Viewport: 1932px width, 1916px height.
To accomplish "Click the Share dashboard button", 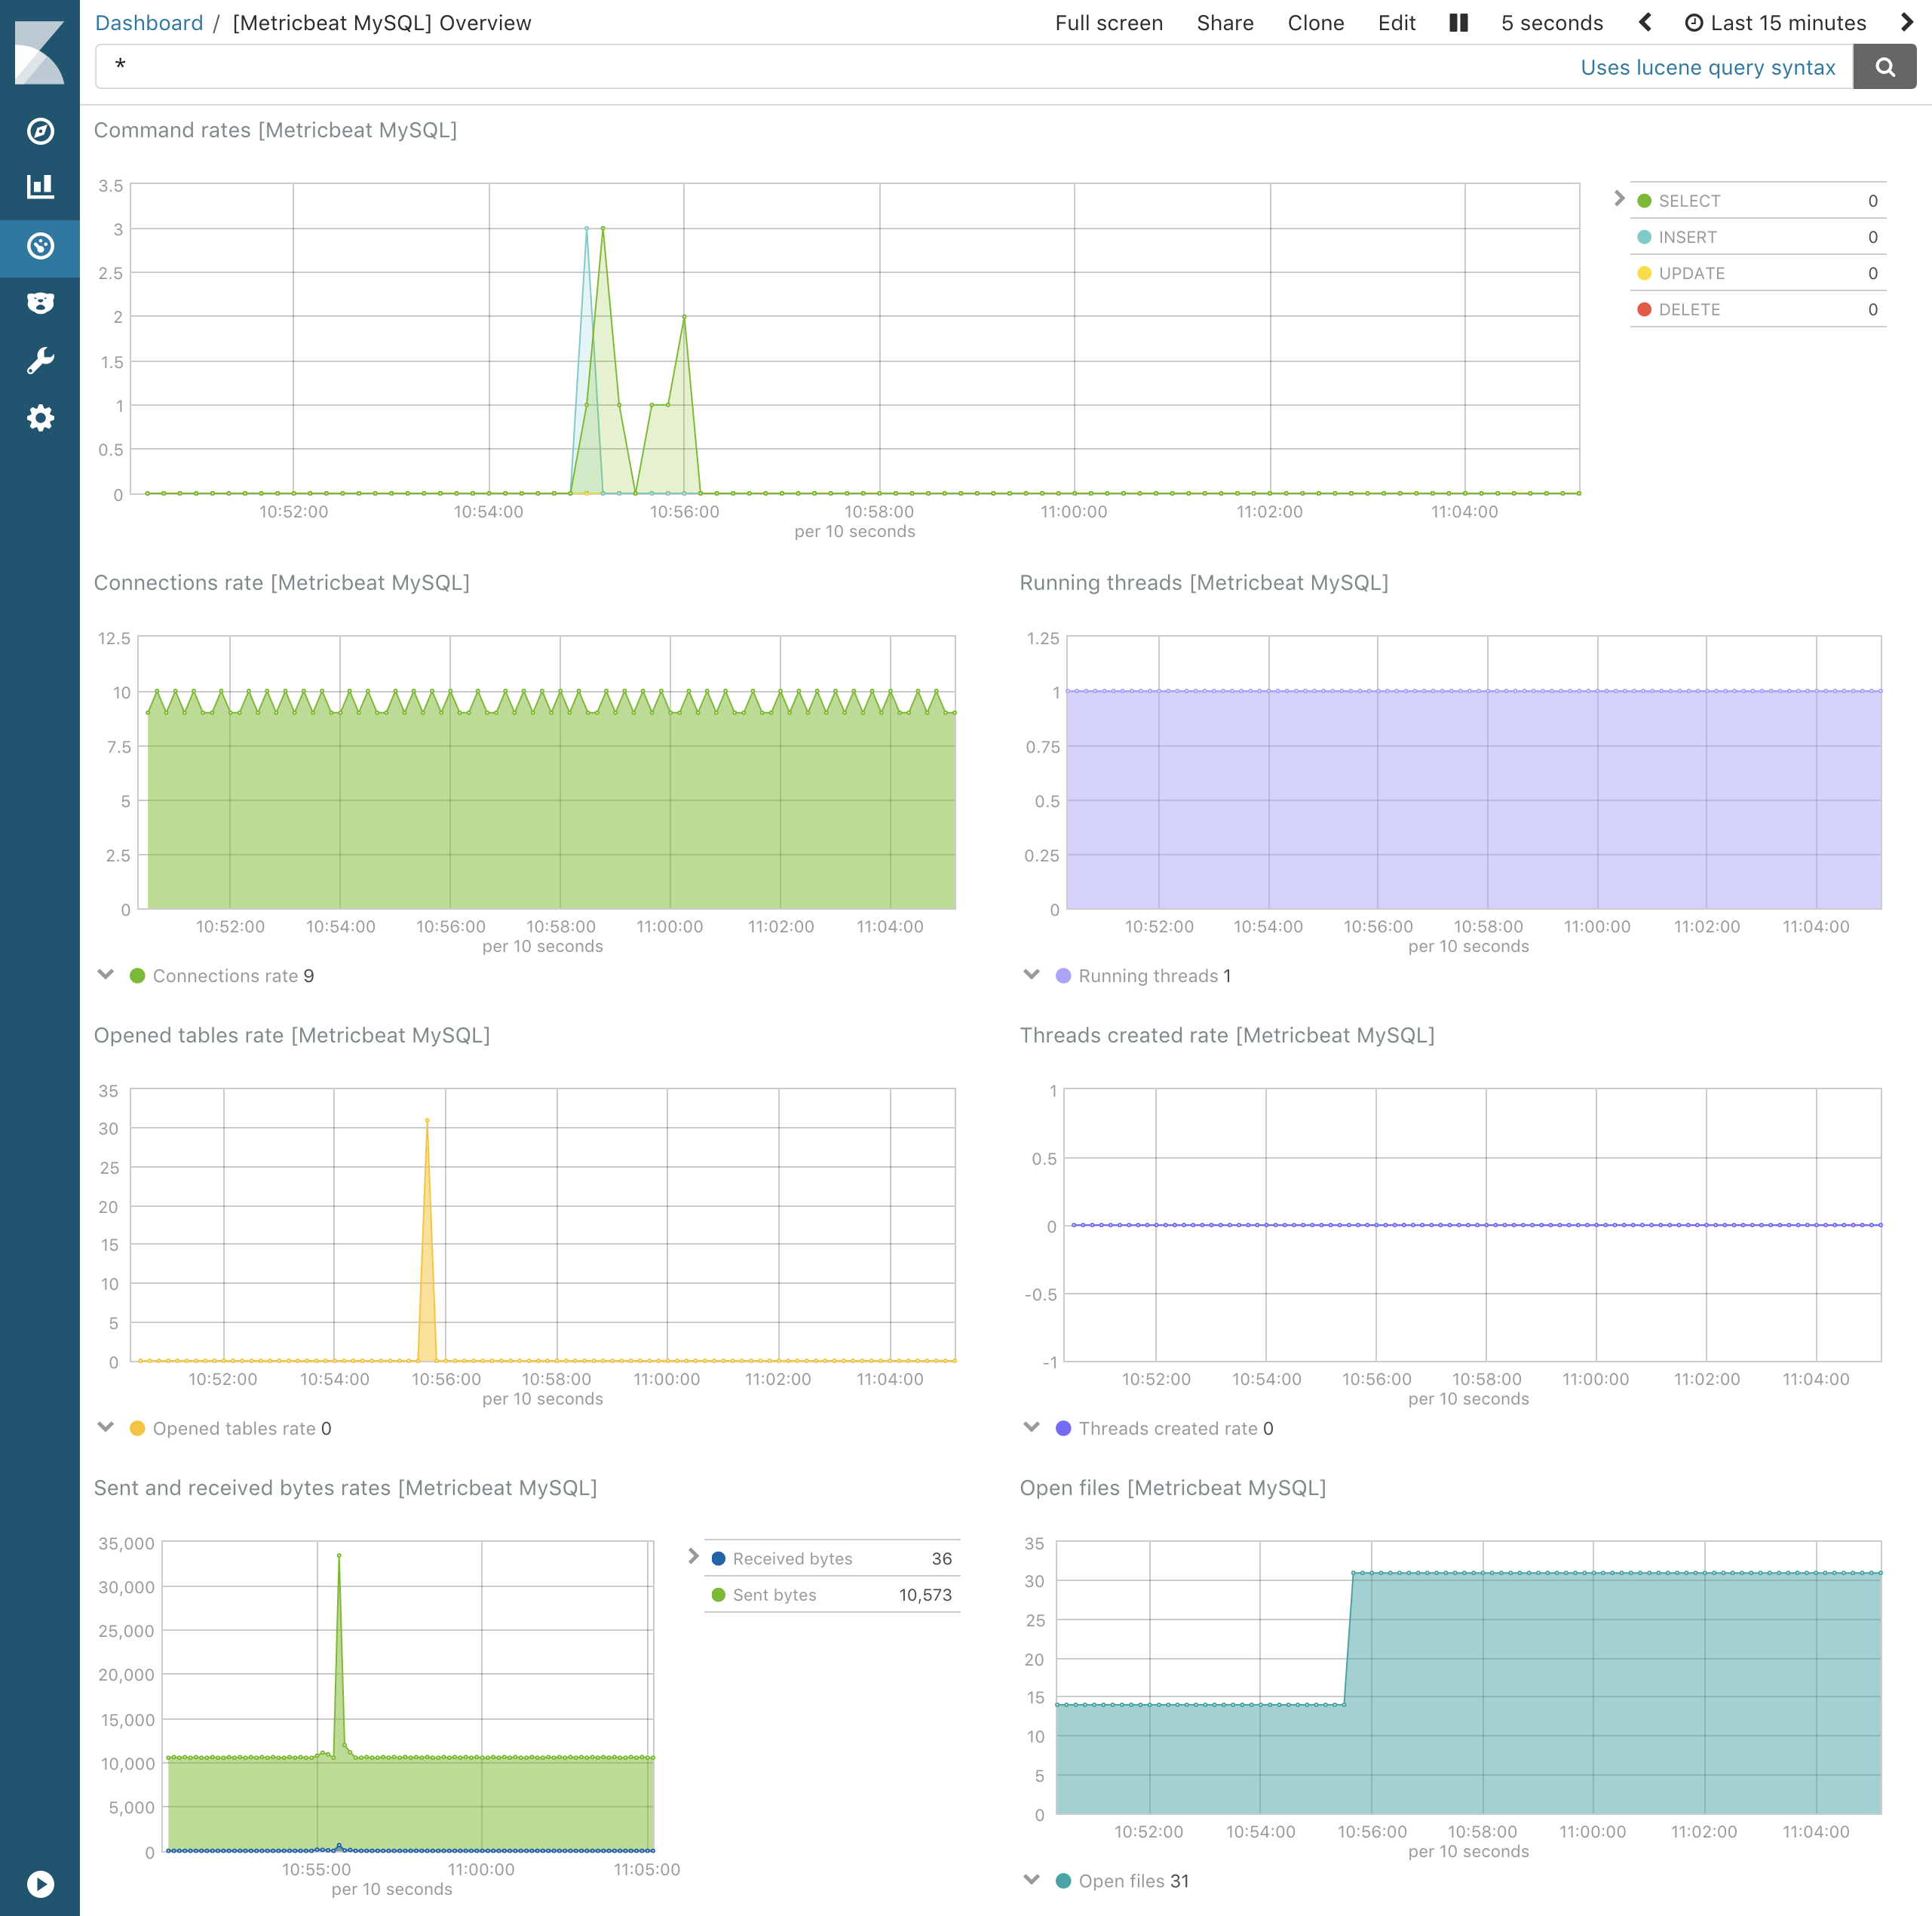I will click(1225, 23).
